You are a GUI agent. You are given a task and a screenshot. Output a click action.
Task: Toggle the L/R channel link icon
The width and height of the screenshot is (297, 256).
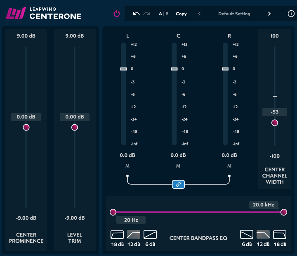click(x=178, y=185)
